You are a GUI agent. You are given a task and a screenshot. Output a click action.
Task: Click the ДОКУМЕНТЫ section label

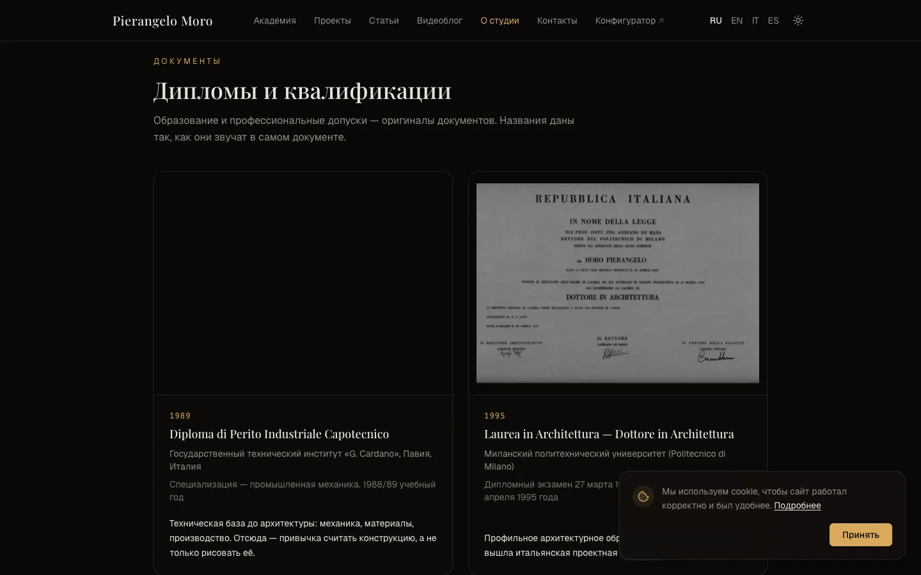click(187, 61)
